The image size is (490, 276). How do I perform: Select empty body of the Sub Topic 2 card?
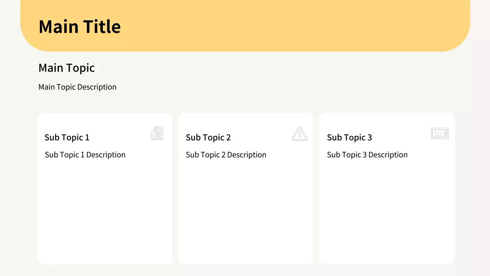245,211
